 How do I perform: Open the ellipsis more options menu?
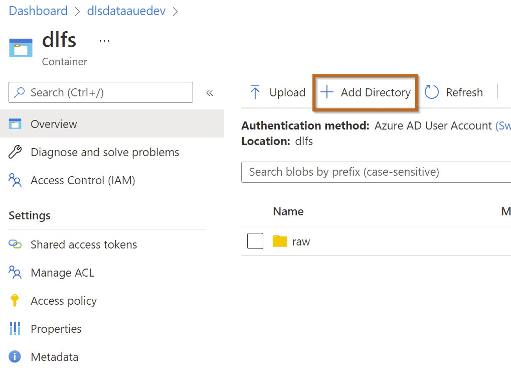coord(104,41)
